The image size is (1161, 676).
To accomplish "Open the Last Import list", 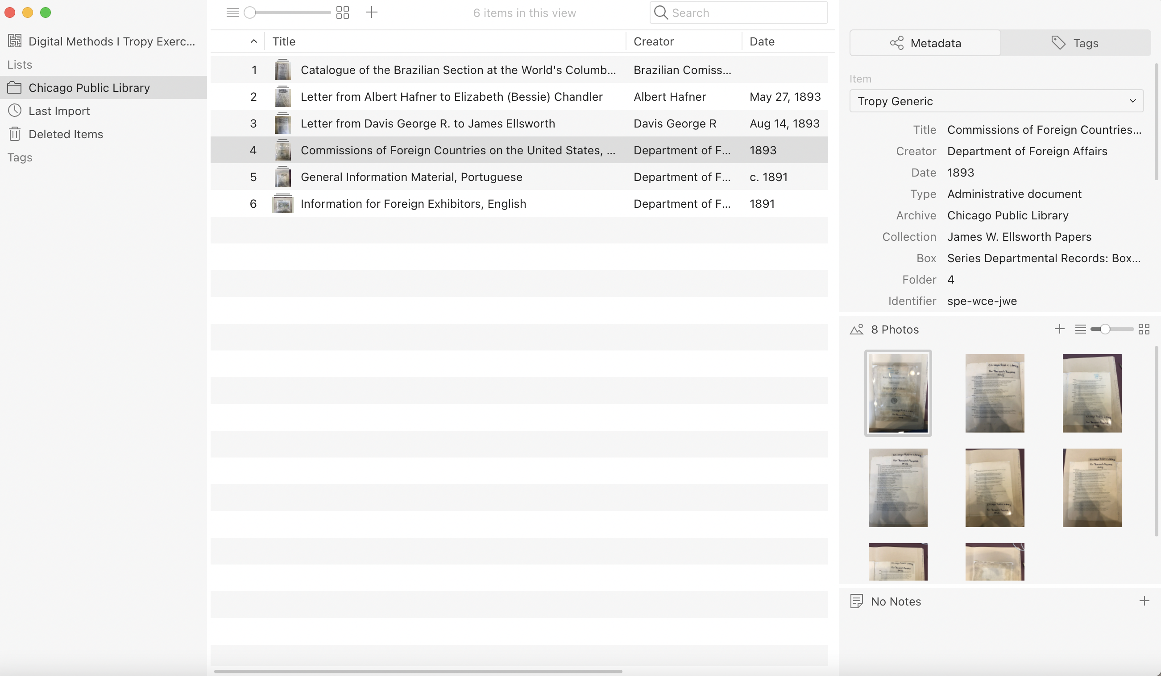I will 59,111.
